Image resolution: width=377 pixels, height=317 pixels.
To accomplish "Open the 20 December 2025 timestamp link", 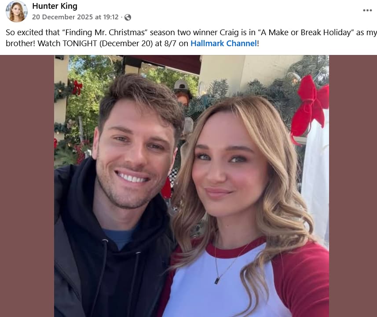I will [x=75, y=17].
